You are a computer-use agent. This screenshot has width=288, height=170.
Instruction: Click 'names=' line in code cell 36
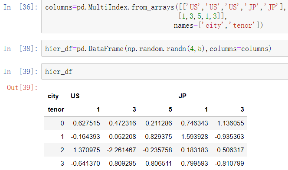coord(219,25)
